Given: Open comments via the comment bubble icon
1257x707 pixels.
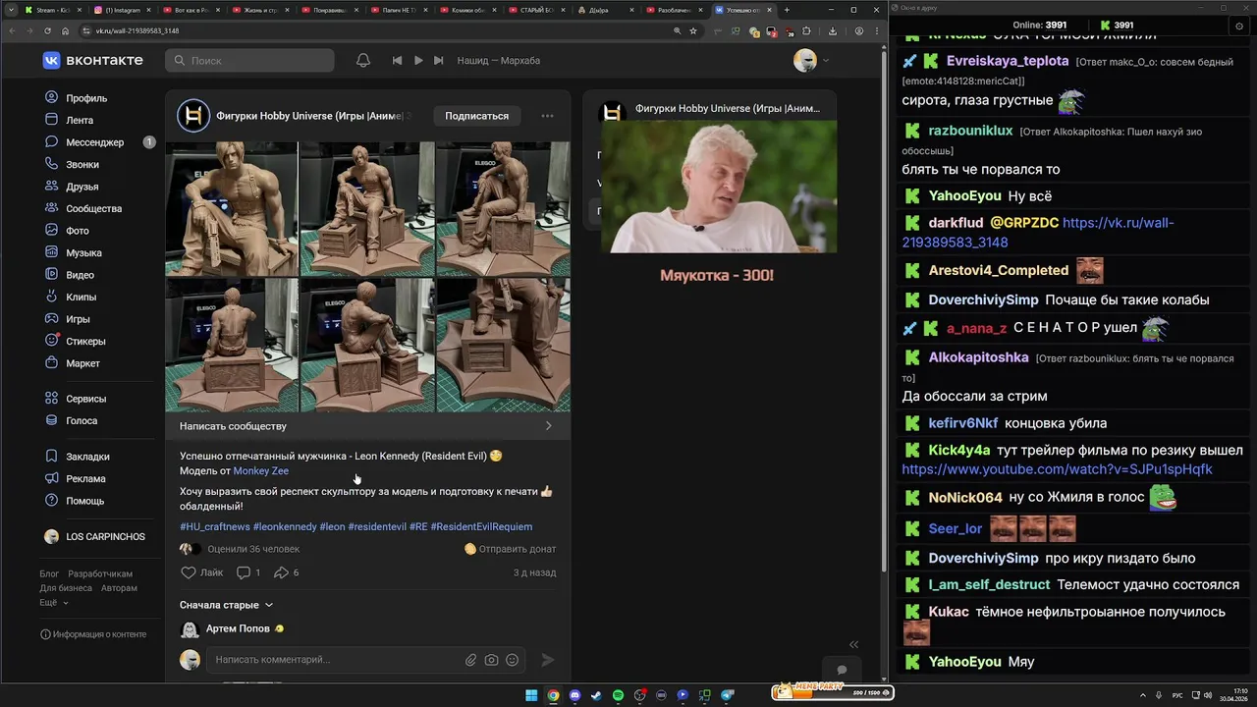Looking at the screenshot, I should click(244, 572).
